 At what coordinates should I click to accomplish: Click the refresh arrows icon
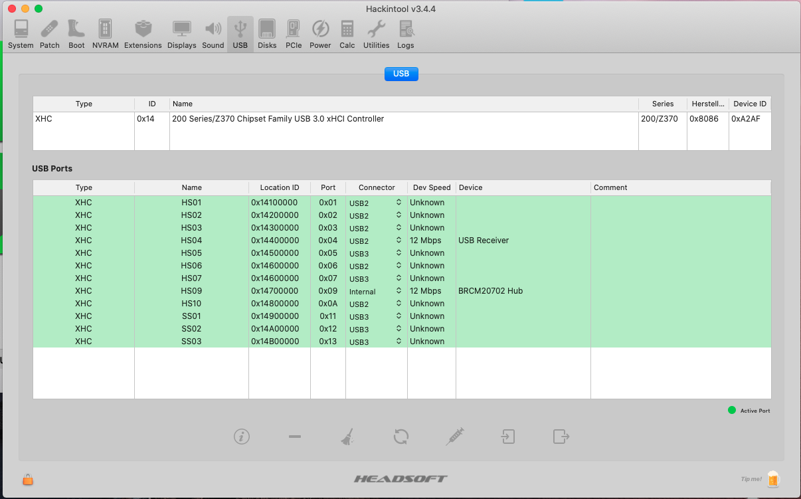[x=401, y=437]
